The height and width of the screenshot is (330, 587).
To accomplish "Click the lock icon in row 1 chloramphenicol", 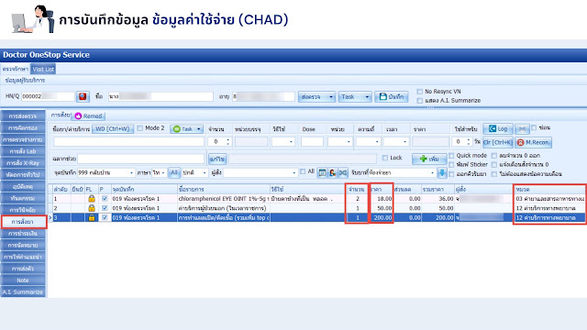I will [x=92, y=199].
